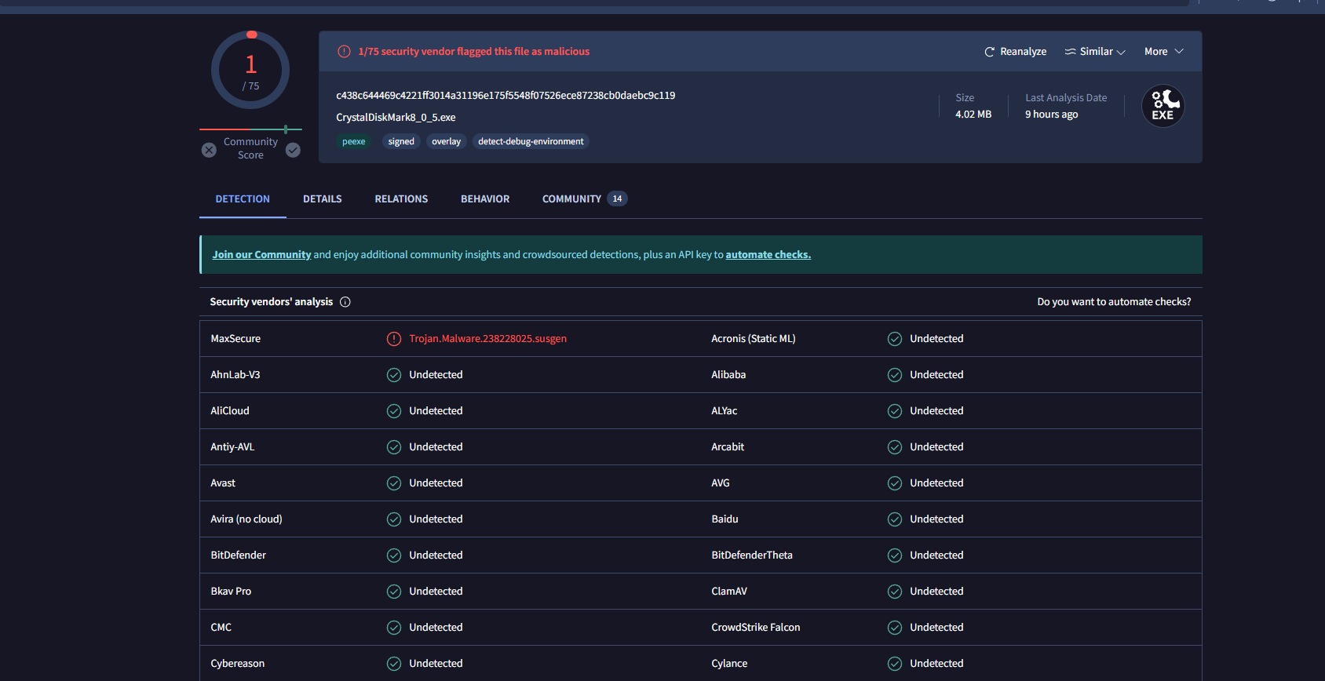The image size is (1325, 681).
Task: Click the 4.02 MB size value
Action: 973,115
